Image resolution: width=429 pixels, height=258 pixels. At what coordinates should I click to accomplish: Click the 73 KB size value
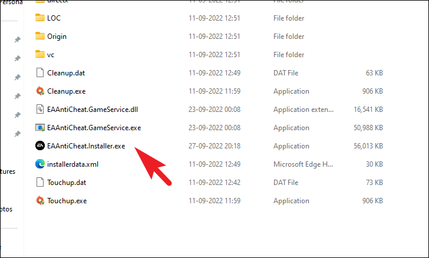pos(374,183)
